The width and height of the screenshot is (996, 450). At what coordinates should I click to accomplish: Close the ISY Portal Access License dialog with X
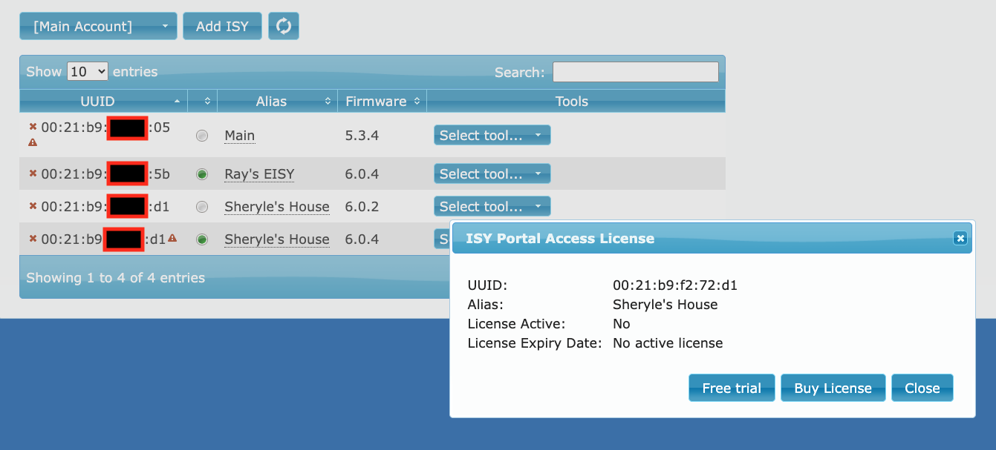[x=960, y=238]
